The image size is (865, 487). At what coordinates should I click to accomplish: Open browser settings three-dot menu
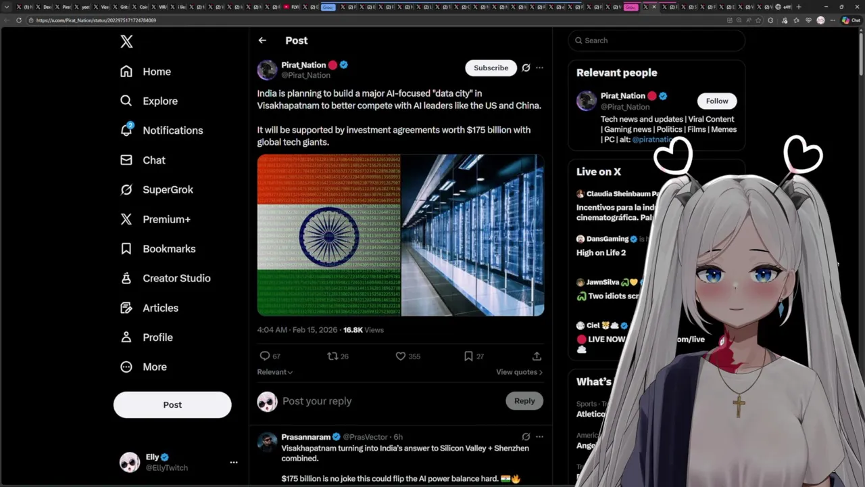(831, 20)
